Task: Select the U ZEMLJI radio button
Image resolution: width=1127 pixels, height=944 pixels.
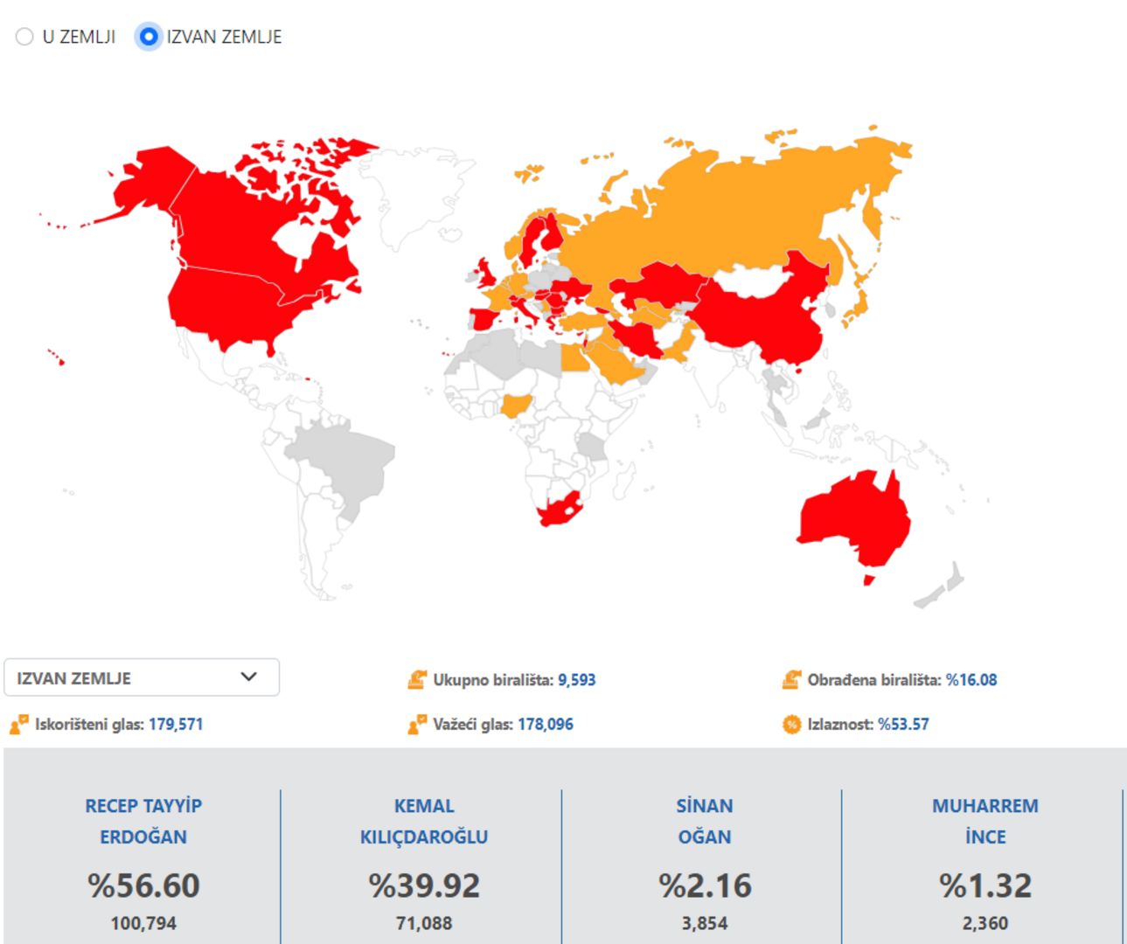Action: pos(24,37)
